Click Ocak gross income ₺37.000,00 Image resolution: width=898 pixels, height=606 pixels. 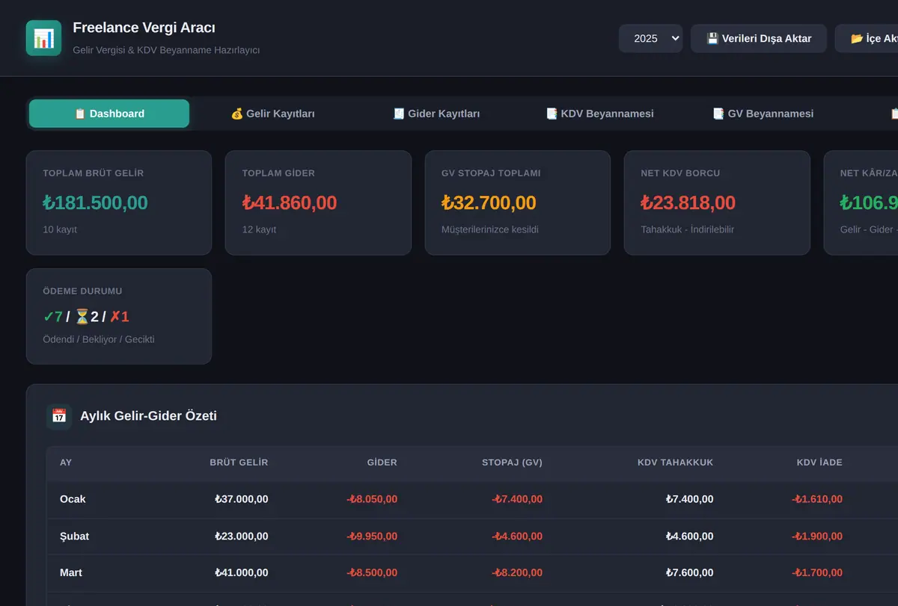coord(241,499)
